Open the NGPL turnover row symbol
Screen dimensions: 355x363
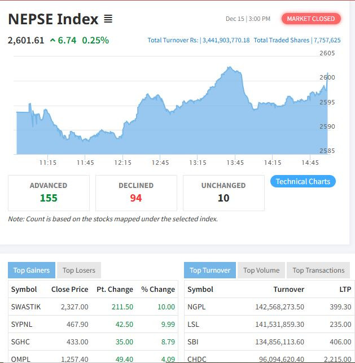[x=196, y=307]
